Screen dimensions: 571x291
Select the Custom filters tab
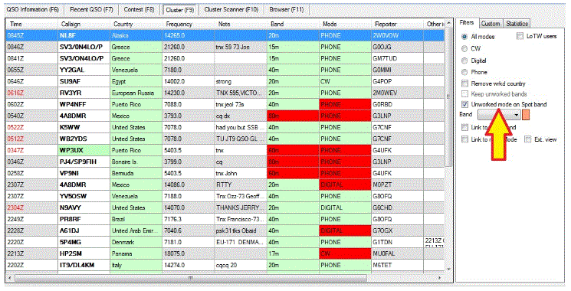491,24
